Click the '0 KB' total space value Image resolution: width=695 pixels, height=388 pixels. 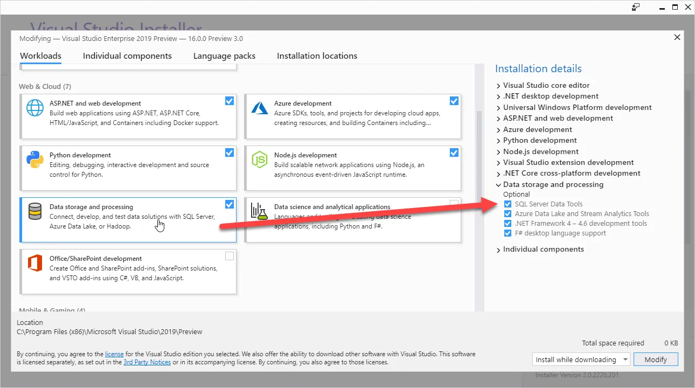671,343
